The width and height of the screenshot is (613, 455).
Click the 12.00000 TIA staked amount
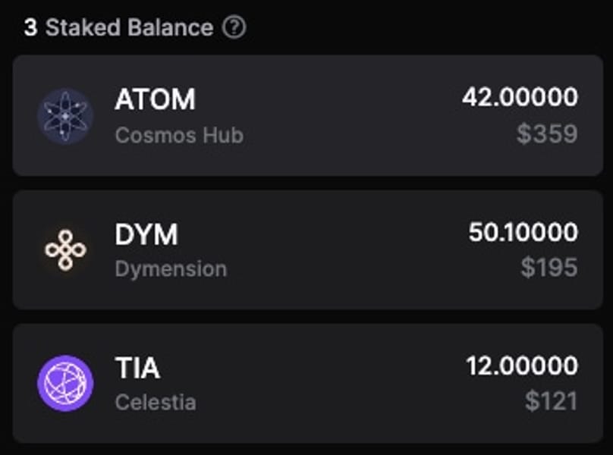pyautogui.click(x=521, y=366)
